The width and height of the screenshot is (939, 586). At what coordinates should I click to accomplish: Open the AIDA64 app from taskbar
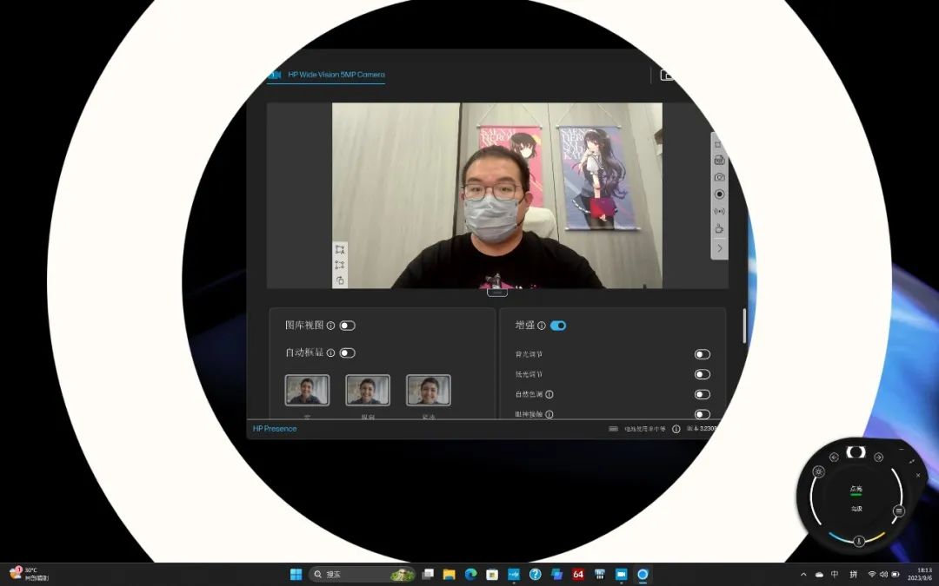tap(578, 574)
